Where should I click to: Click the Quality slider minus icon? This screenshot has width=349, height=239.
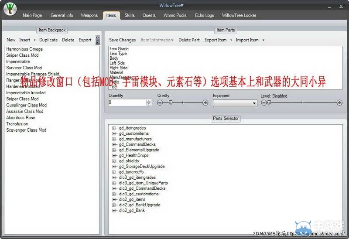160,102
